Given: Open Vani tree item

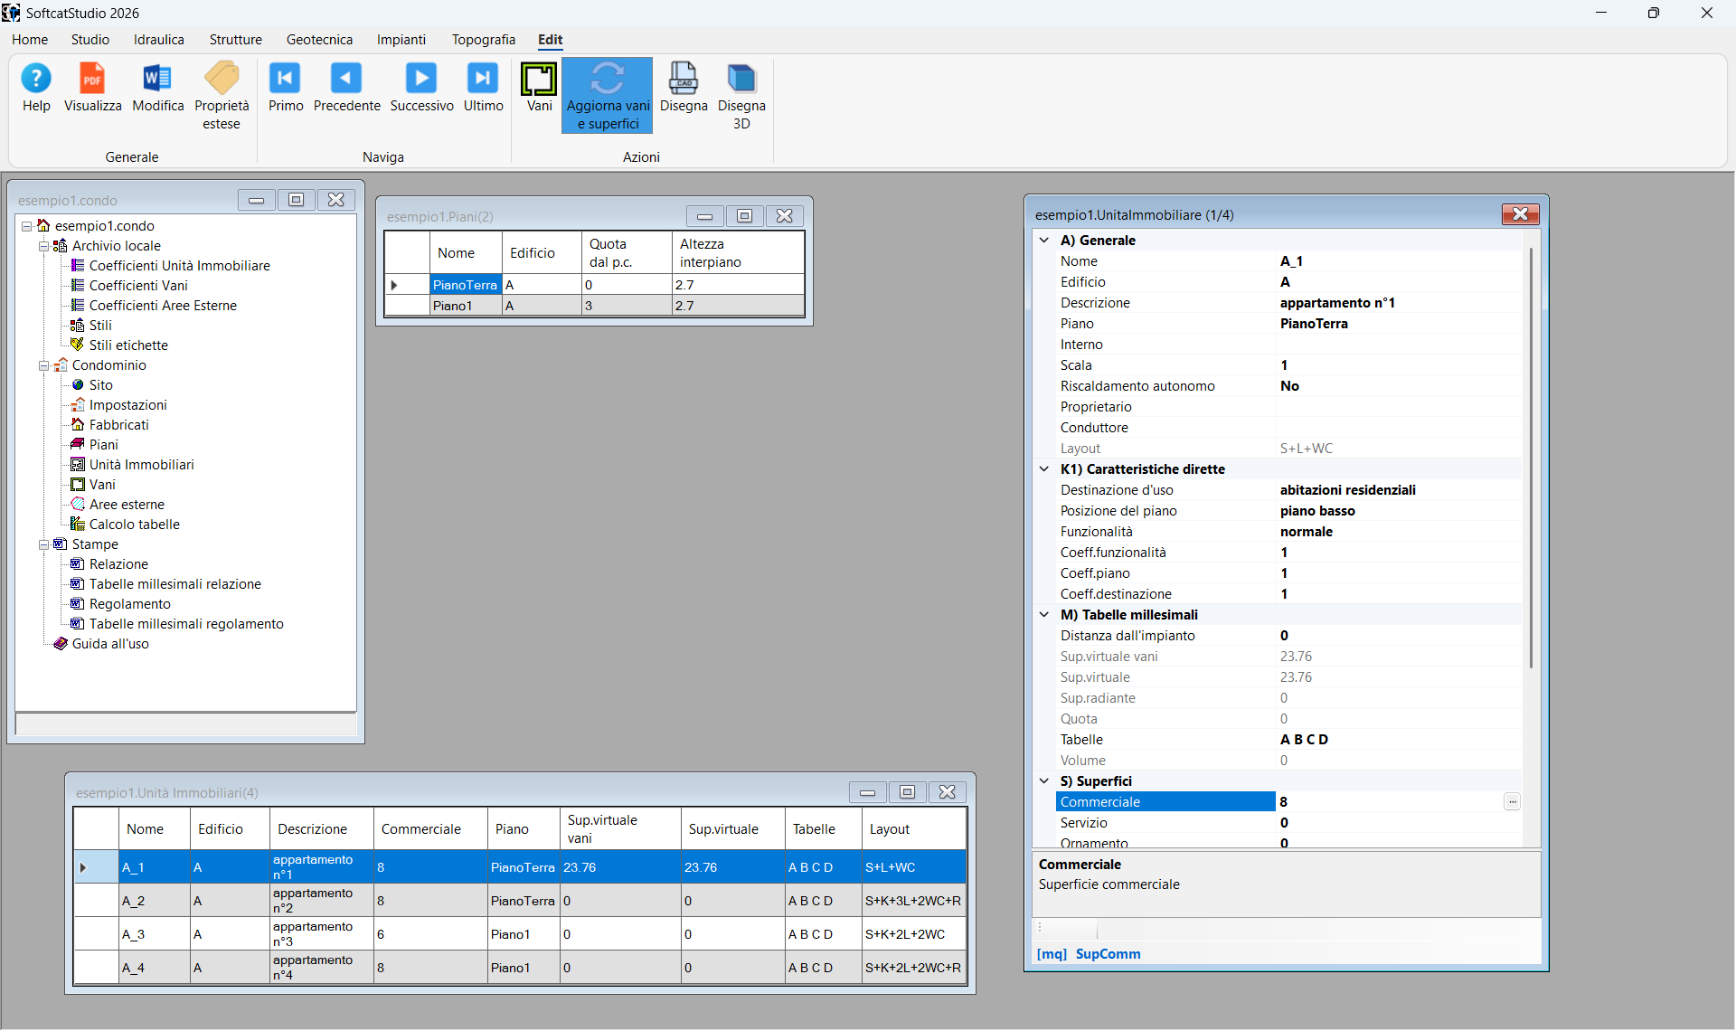Looking at the screenshot, I should [x=102, y=485].
